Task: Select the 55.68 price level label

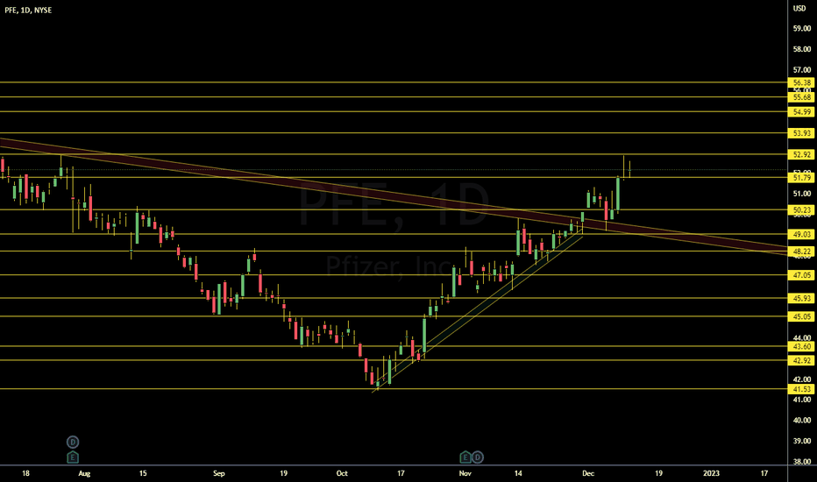Action: point(801,97)
